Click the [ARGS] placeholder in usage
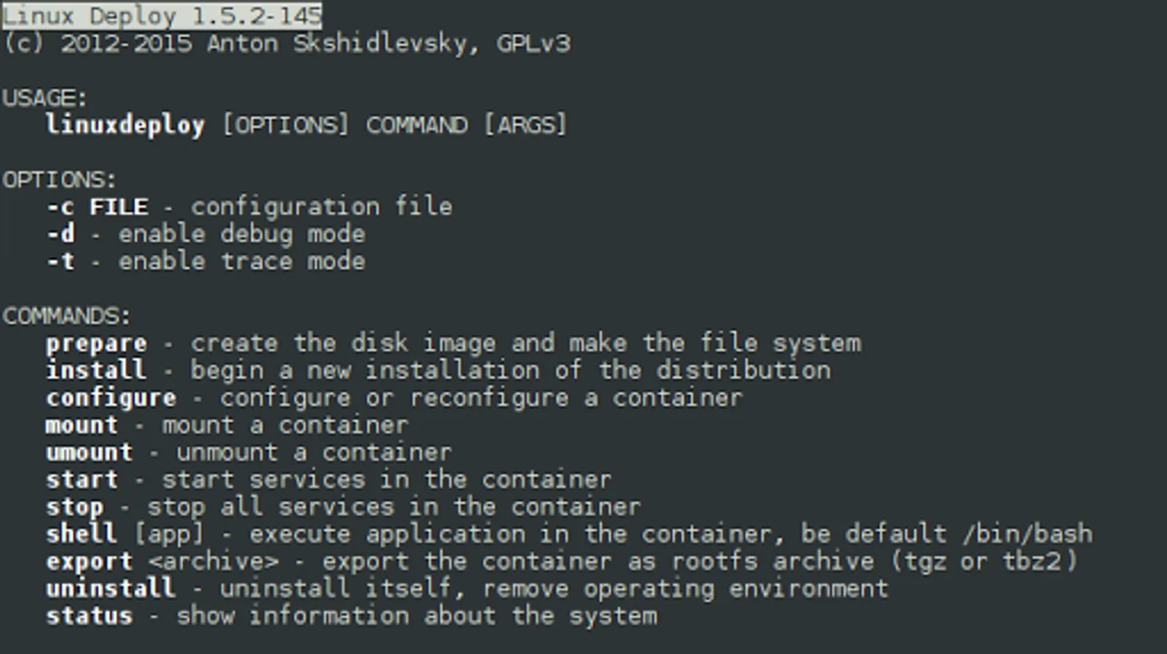This screenshot has width=1167, height=654. (x=525, y=125)
